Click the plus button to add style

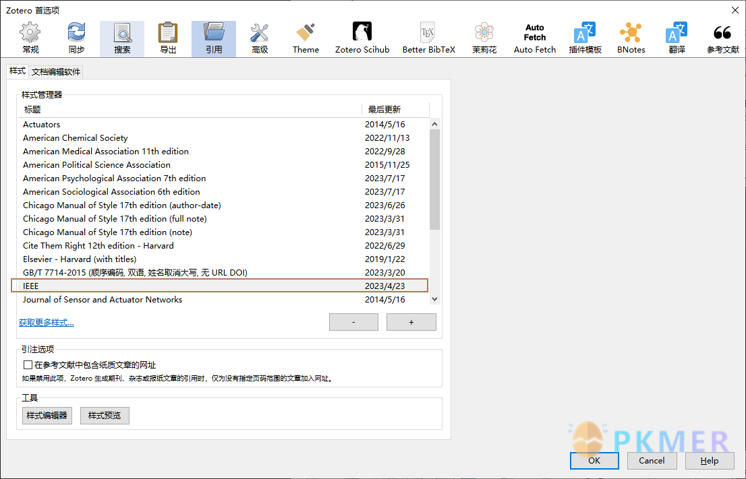pos(411,322)
